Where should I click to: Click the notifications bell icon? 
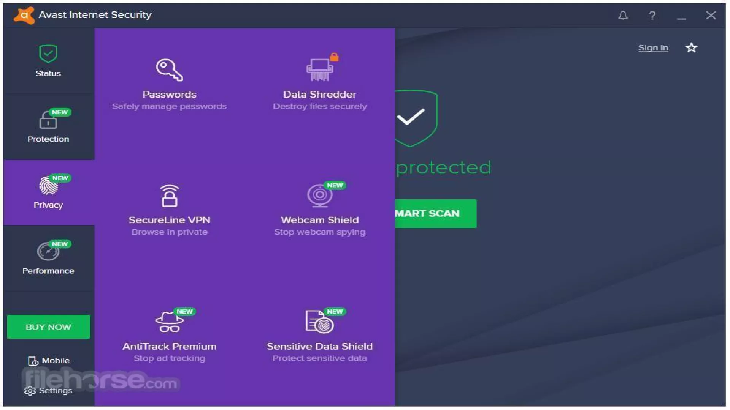point(623,16)
